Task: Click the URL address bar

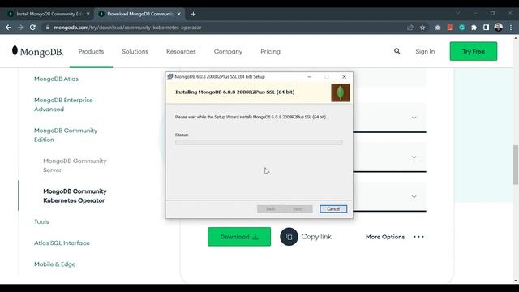Action: coord(225,28)
